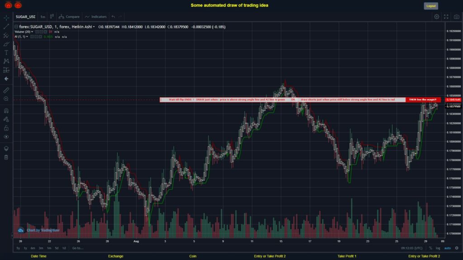This screenshot has height=260, width=463.
Task: Click the back arrow icon in left toolbar
Action: click(x=6, y=79)
